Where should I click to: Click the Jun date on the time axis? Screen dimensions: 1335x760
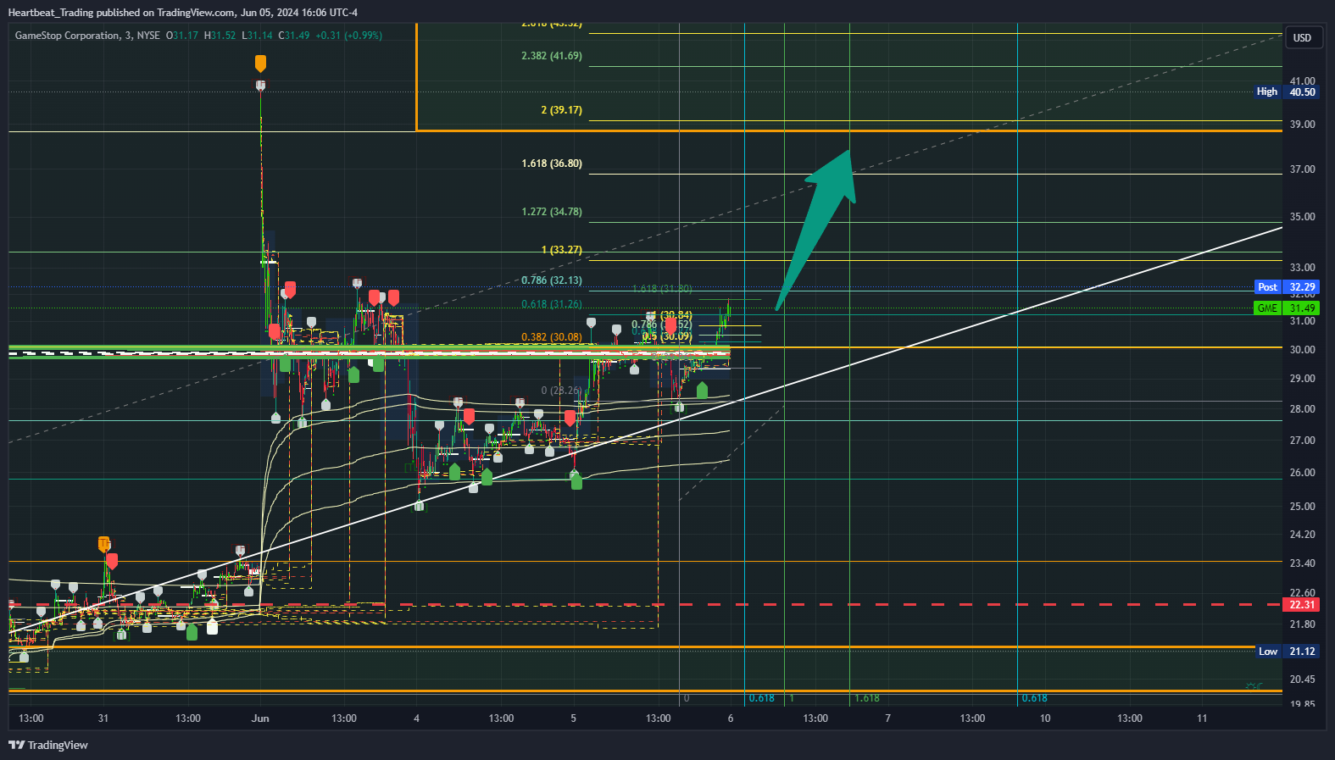(260, 718)
